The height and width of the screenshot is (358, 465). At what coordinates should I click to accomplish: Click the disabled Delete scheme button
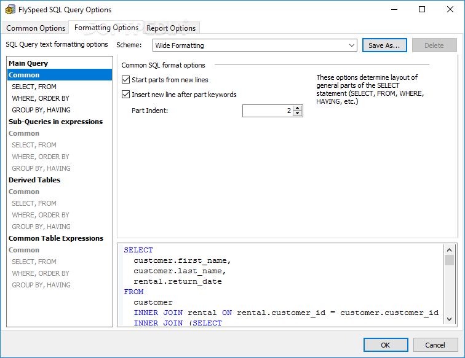point(434,45)
